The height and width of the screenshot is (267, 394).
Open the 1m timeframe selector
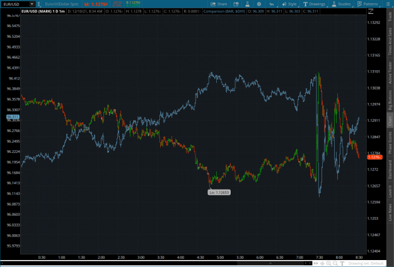[272, 4]
